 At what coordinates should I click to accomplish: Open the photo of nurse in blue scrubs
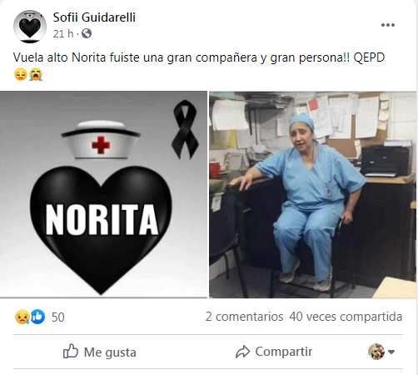tap(313, 194)
